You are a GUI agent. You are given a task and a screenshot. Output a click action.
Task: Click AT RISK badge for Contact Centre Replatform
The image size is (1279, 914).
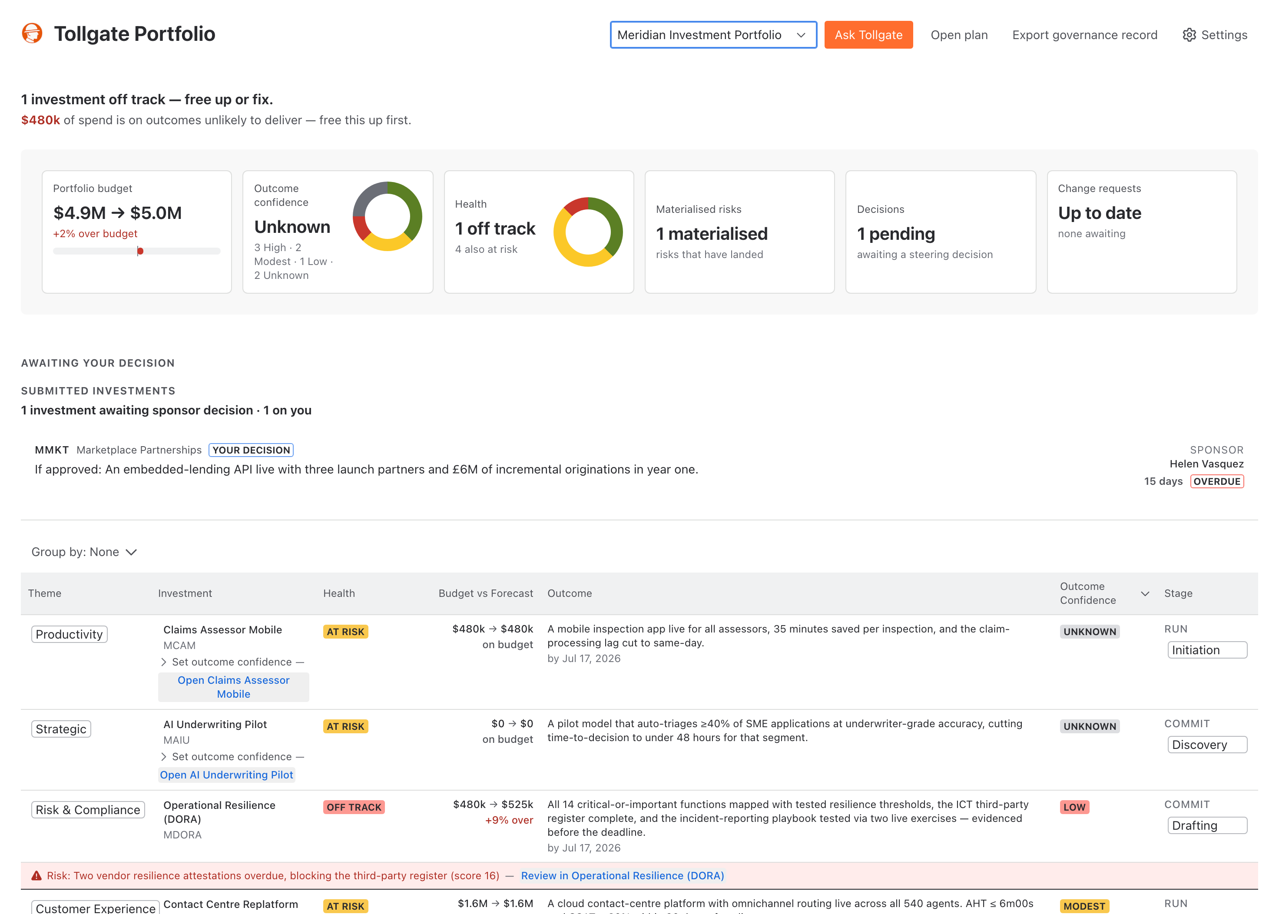(345, 906)
